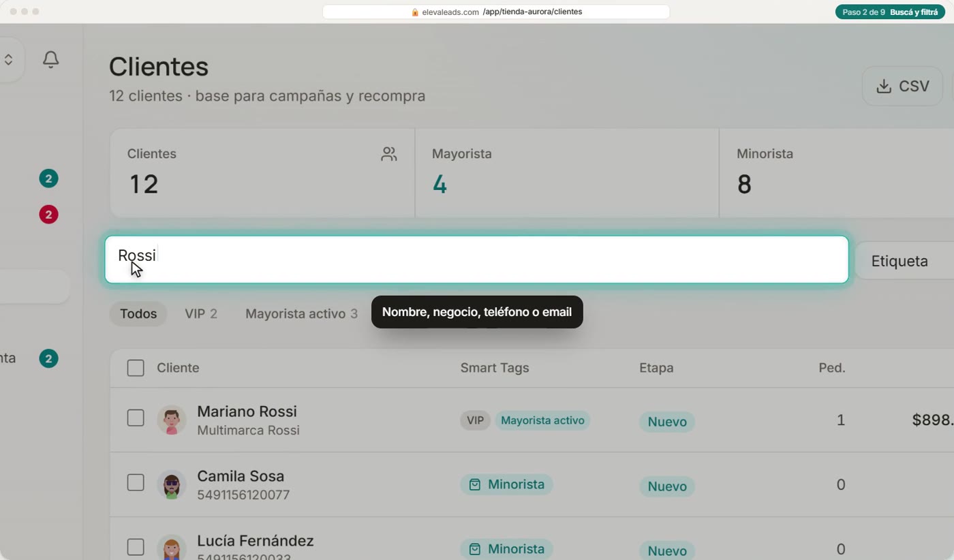Click the $898 amount for Mariano Rossi
The width and height of the screenshot is (954, 560).
click(933, 420)
